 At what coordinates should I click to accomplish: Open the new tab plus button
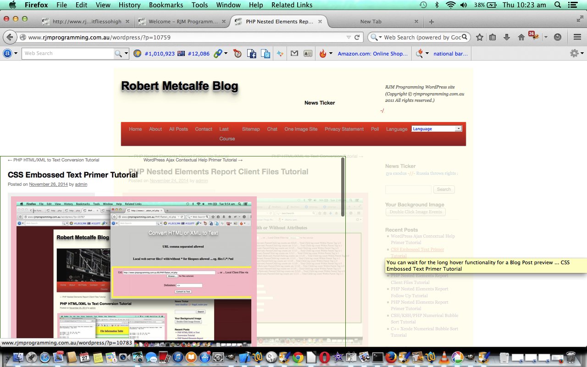432,22
